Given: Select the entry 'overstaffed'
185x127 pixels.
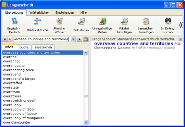Looking at the screenshot, I should tap(43, 83).
